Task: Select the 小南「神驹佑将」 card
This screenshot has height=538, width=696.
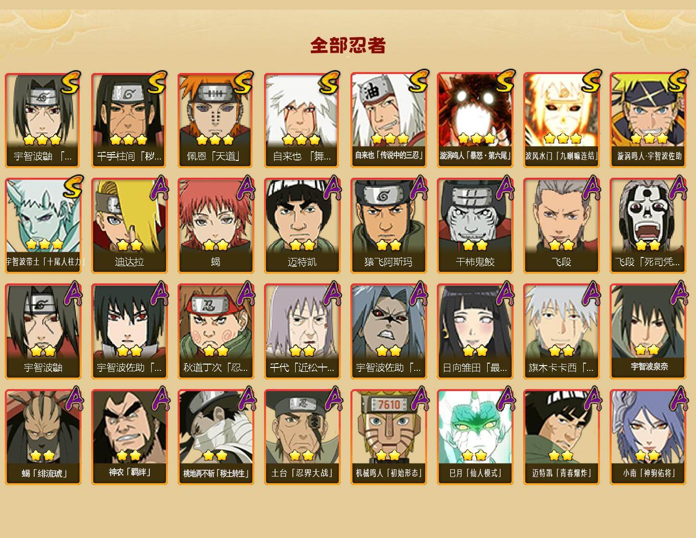Action: click(648, 437)
